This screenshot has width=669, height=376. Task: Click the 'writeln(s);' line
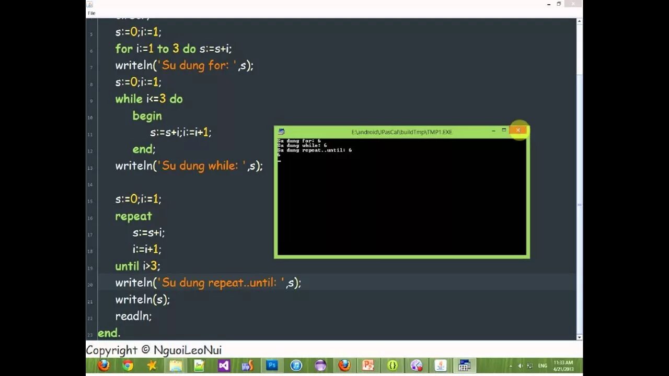tap(143, 299)
